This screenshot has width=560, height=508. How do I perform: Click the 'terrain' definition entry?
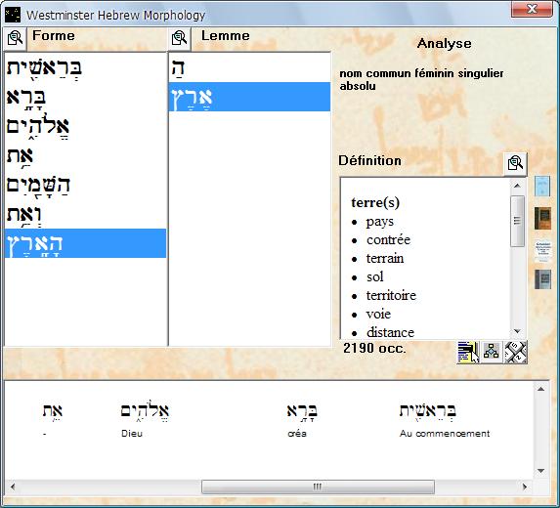385,259
